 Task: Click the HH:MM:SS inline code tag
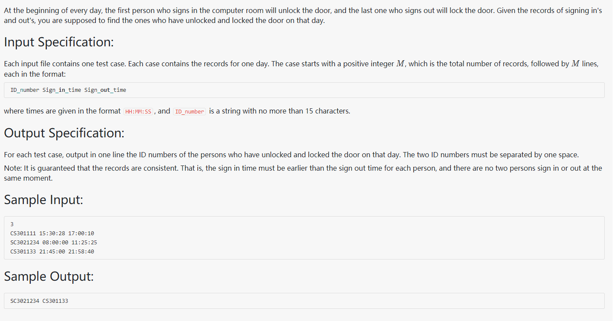tap(138, 111)
